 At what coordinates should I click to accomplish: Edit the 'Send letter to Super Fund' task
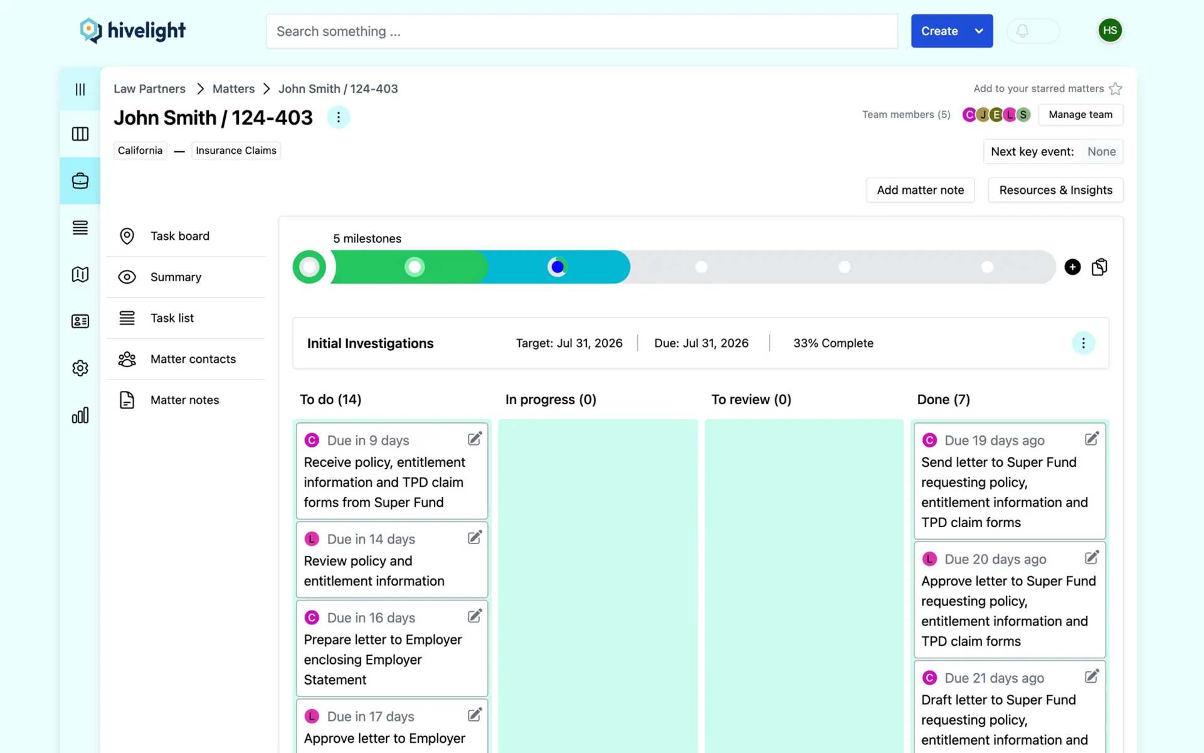pos(1092,439)
